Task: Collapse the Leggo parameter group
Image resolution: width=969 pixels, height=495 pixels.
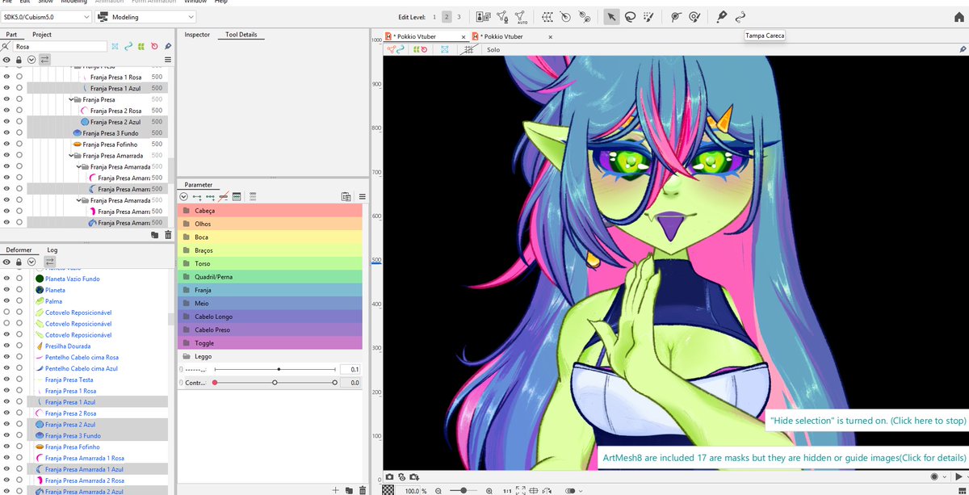Action: point(187,355)
